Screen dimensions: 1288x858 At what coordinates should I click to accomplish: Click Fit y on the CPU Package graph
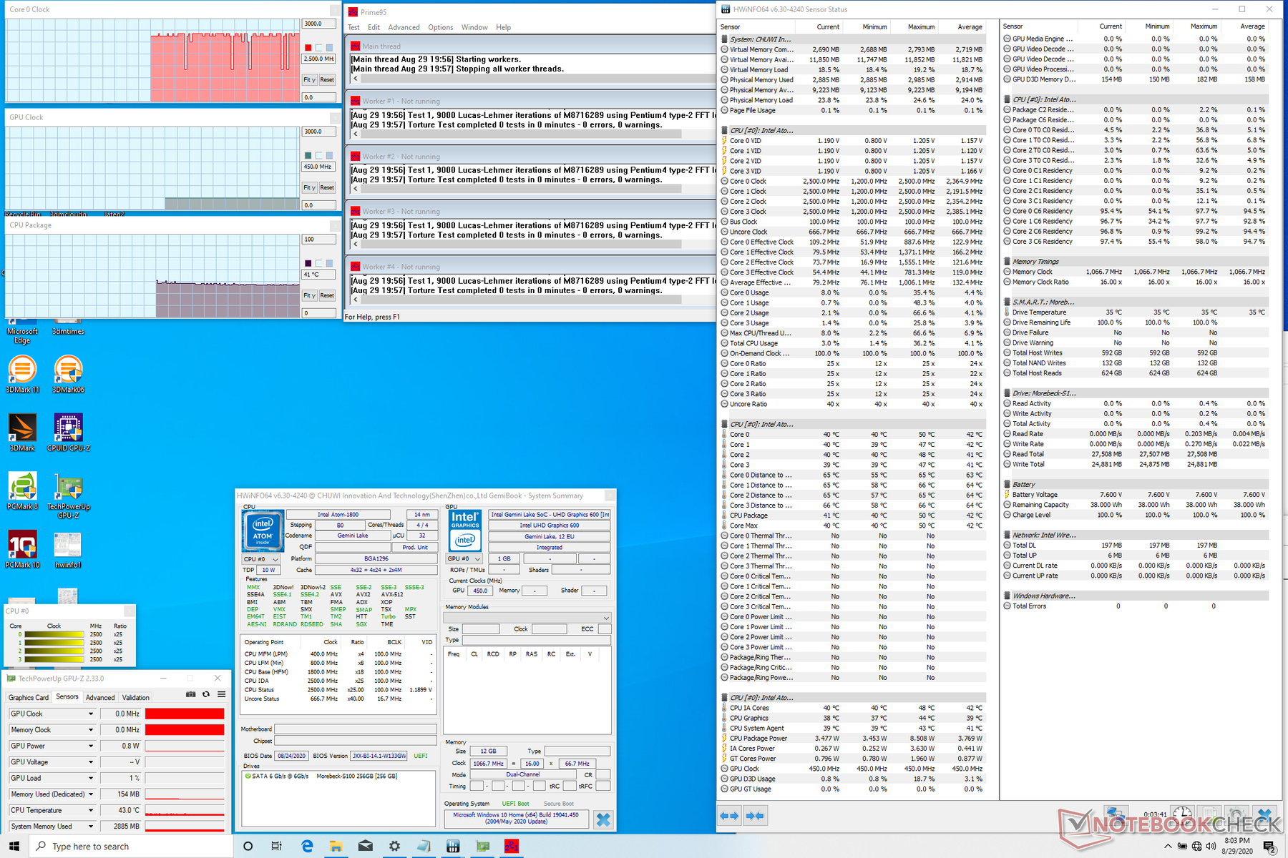pos(309,295)
